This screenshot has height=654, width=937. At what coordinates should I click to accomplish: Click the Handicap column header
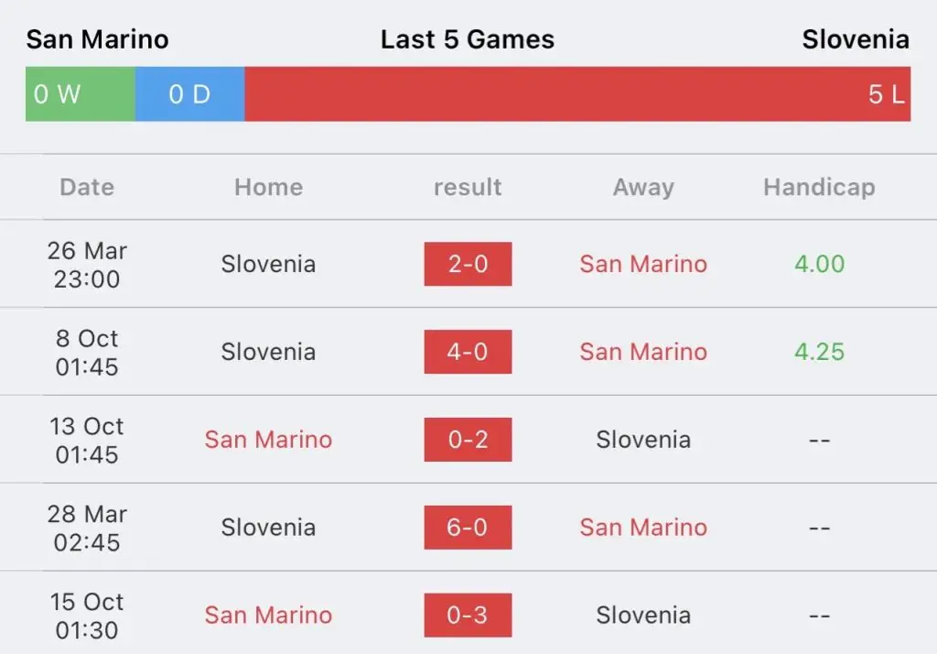pos(819,187)
